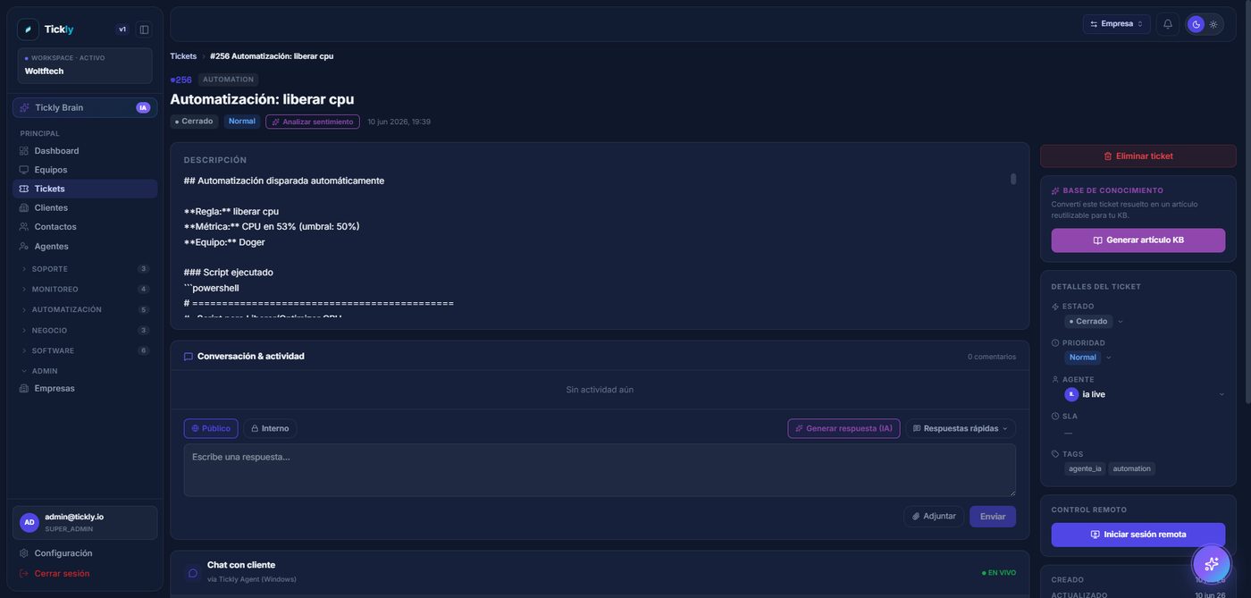
Task: Open Agentes in sidebar
Action: 85,246
